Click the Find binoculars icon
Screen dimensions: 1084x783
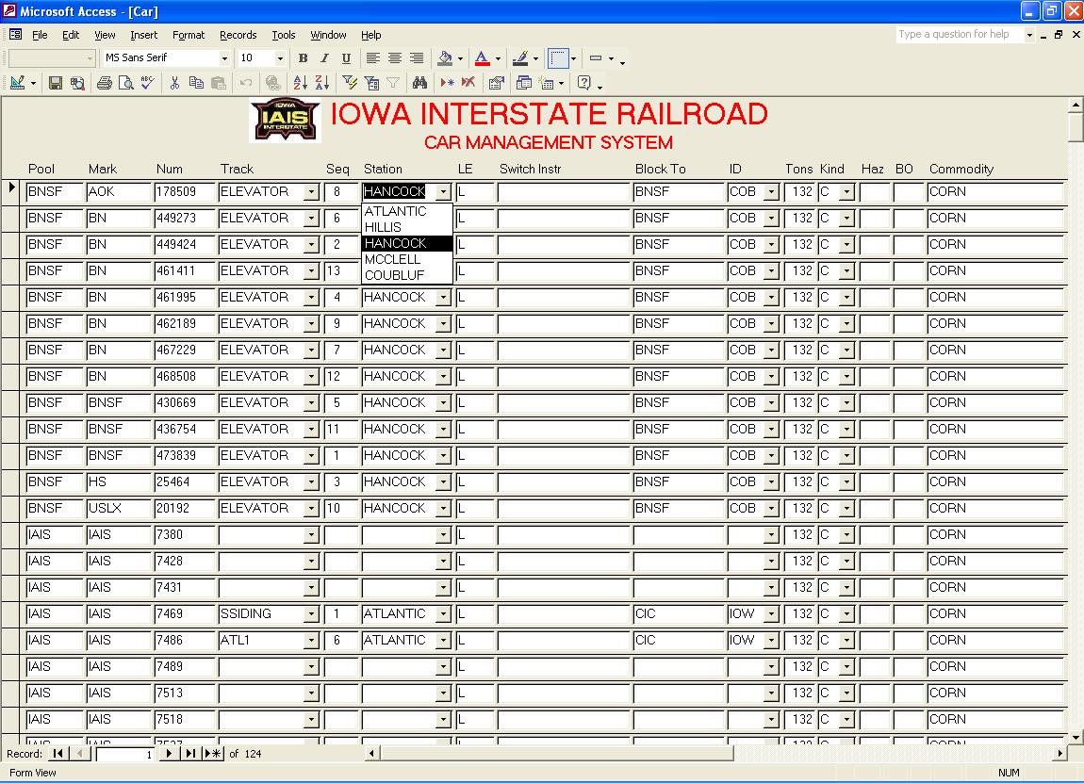point(419,83)
